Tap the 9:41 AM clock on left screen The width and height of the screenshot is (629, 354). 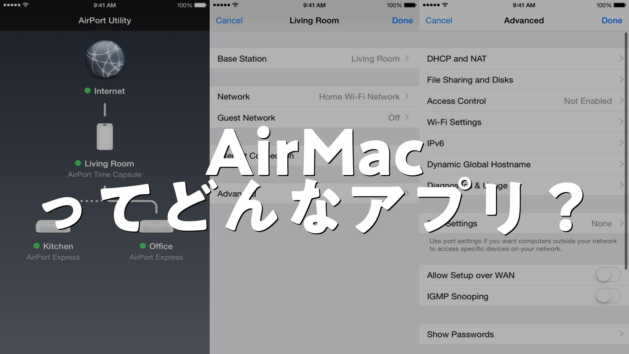(x=105, y=5)
